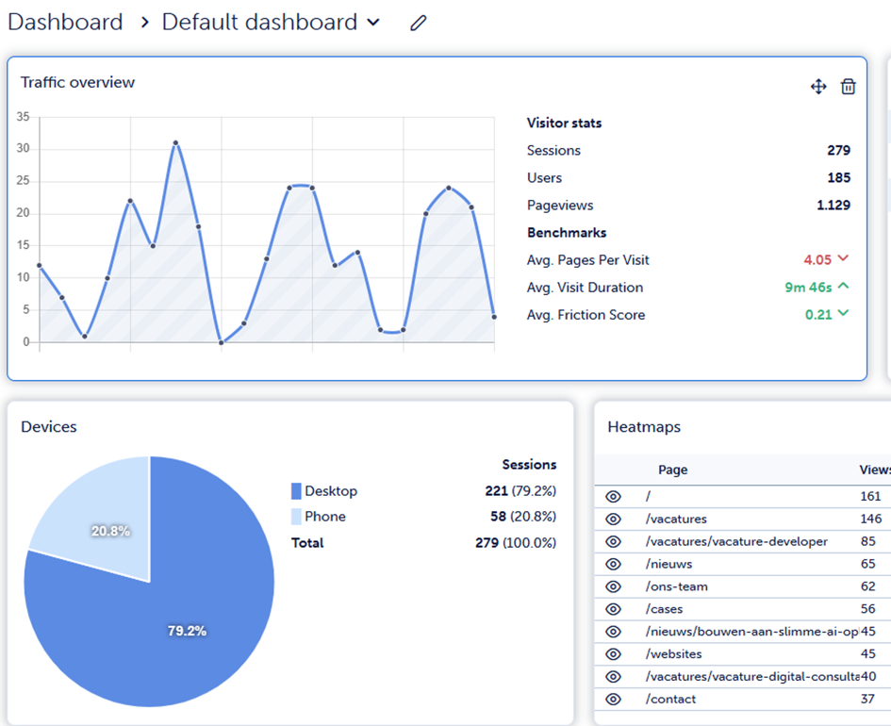View heatmap for /websites eye icon
The width and height of the screenshot is (891, 726).
tap(613, 653)
